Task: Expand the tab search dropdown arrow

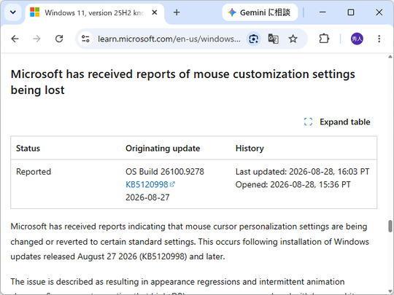Action: pos(13,12)
